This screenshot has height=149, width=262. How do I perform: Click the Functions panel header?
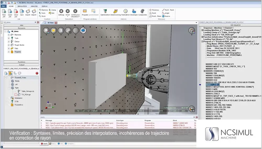click(x=21, y=62)
